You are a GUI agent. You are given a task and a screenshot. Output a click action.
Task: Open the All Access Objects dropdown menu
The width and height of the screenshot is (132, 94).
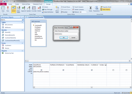(21, 17)
